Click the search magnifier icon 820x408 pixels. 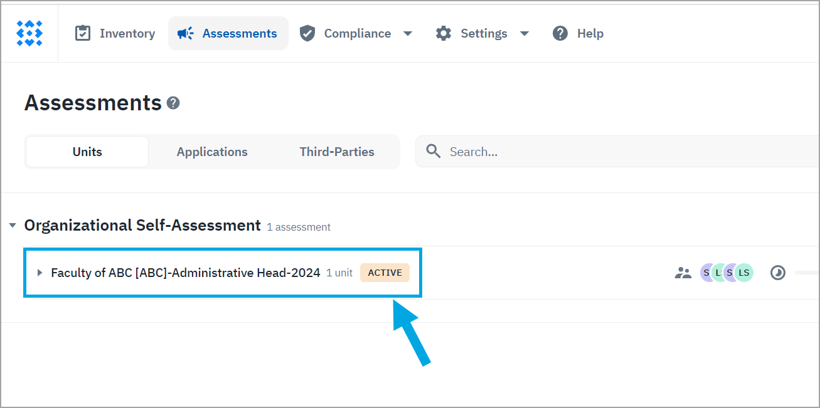pyautogui.click(x=433, y=151)
